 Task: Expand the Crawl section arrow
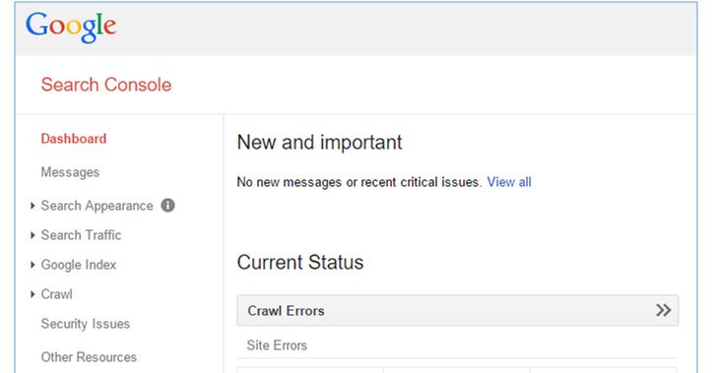(x=32, y=294)
